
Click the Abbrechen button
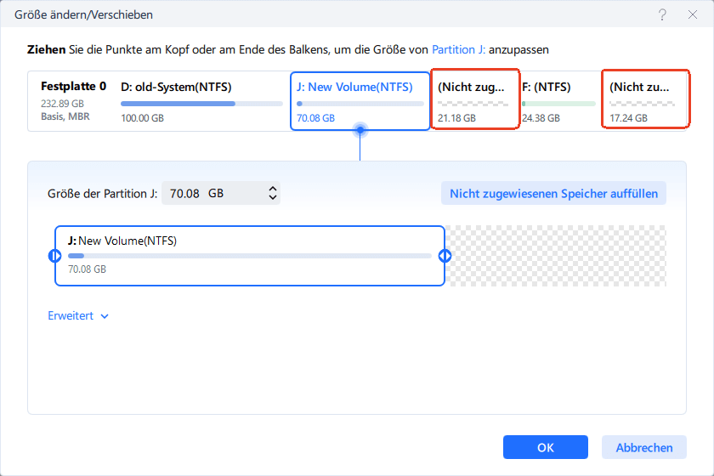click(x=643, y=448)
